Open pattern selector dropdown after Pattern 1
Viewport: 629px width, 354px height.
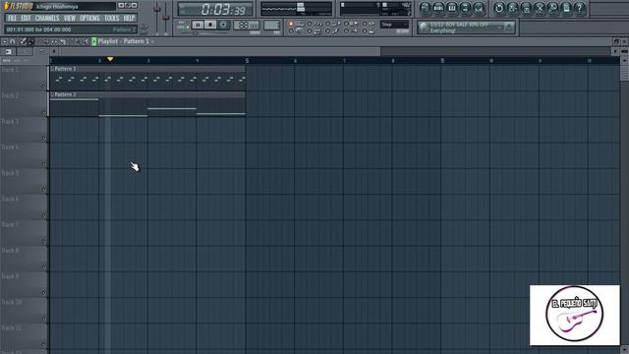click(x=153, y=41)
